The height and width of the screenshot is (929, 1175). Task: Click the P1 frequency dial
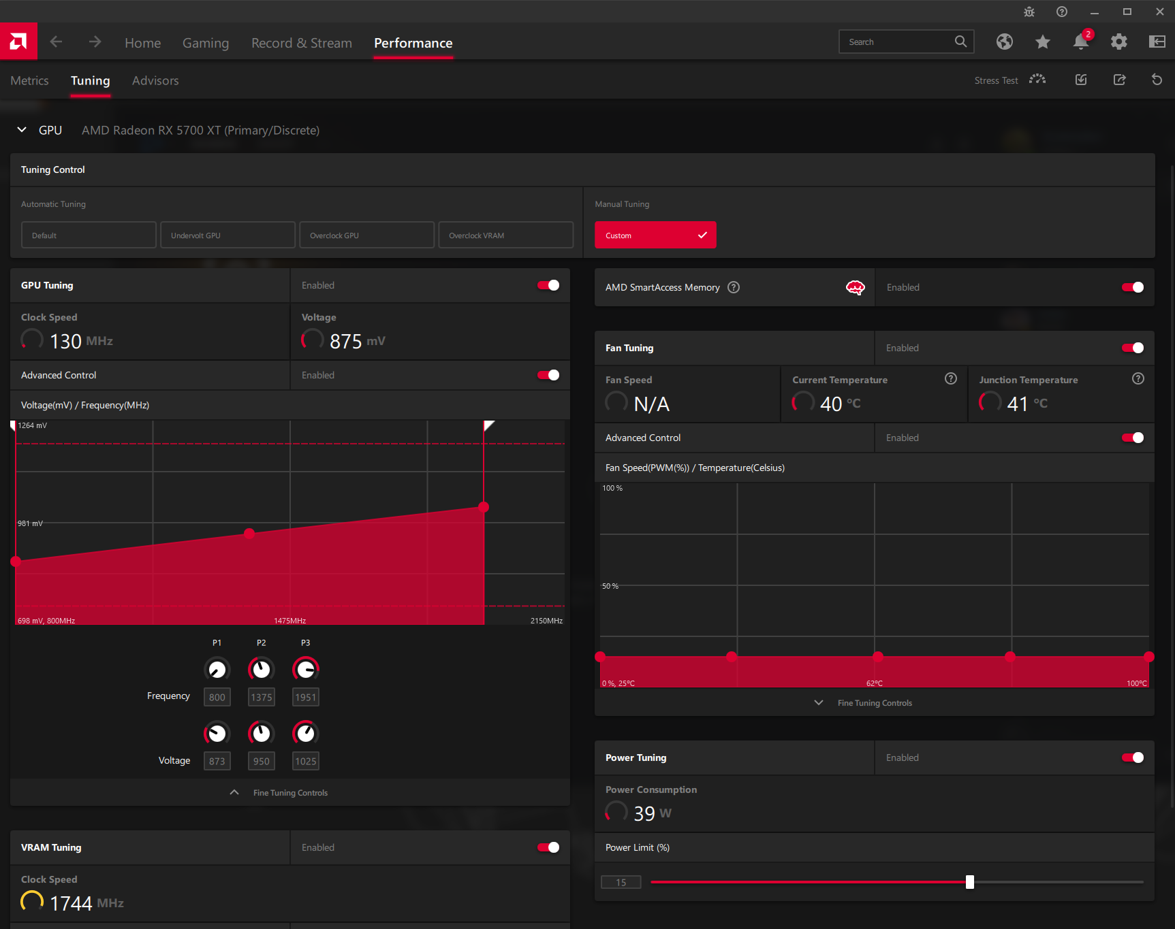(217, 670)
